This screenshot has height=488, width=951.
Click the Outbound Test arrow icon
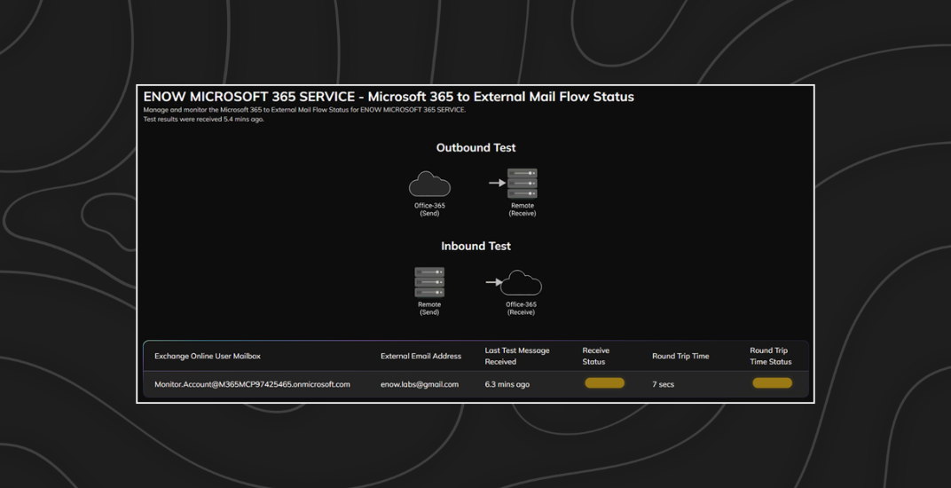click(498, 183)
